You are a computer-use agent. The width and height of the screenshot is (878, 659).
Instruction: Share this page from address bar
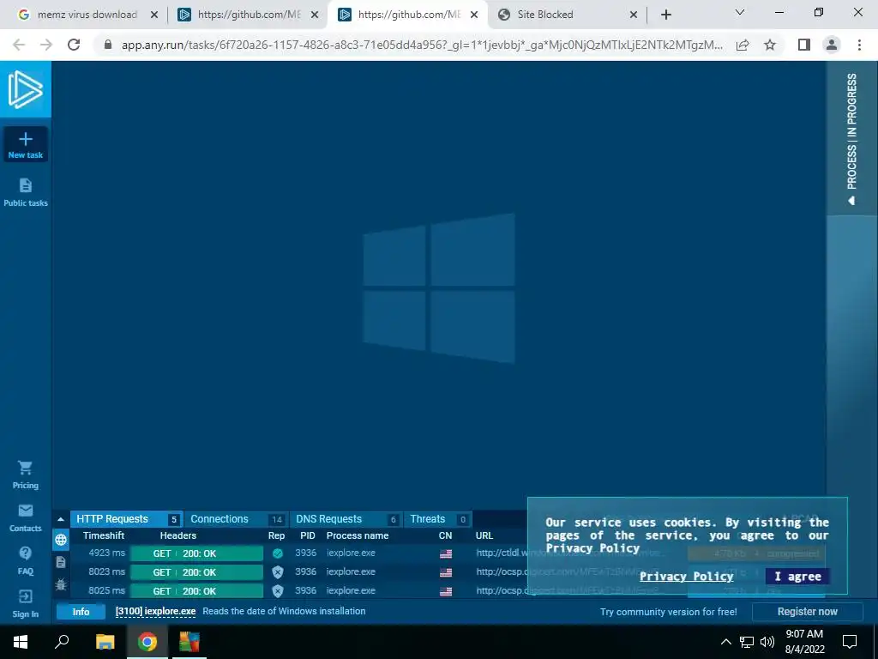click(x=743, y=45)
